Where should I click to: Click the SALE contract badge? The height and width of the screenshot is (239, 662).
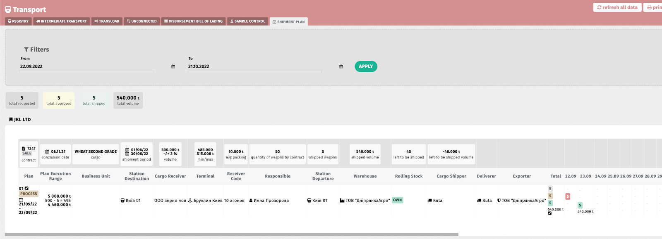[x=27, y=153]
